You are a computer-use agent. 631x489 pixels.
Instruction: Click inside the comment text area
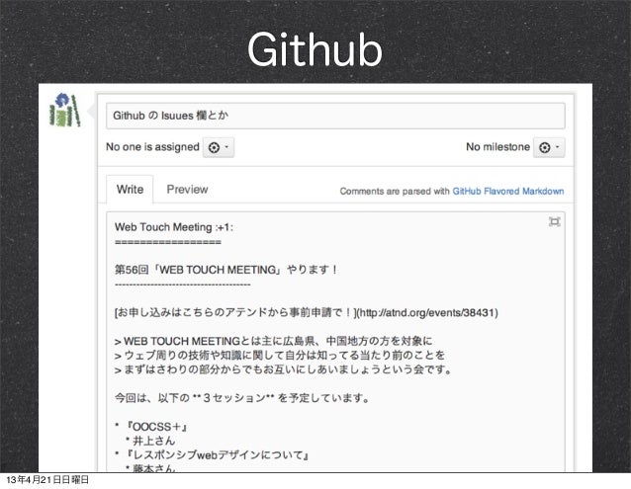click(335, 342)
